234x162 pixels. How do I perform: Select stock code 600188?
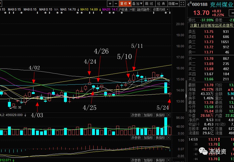pos(200,5)
